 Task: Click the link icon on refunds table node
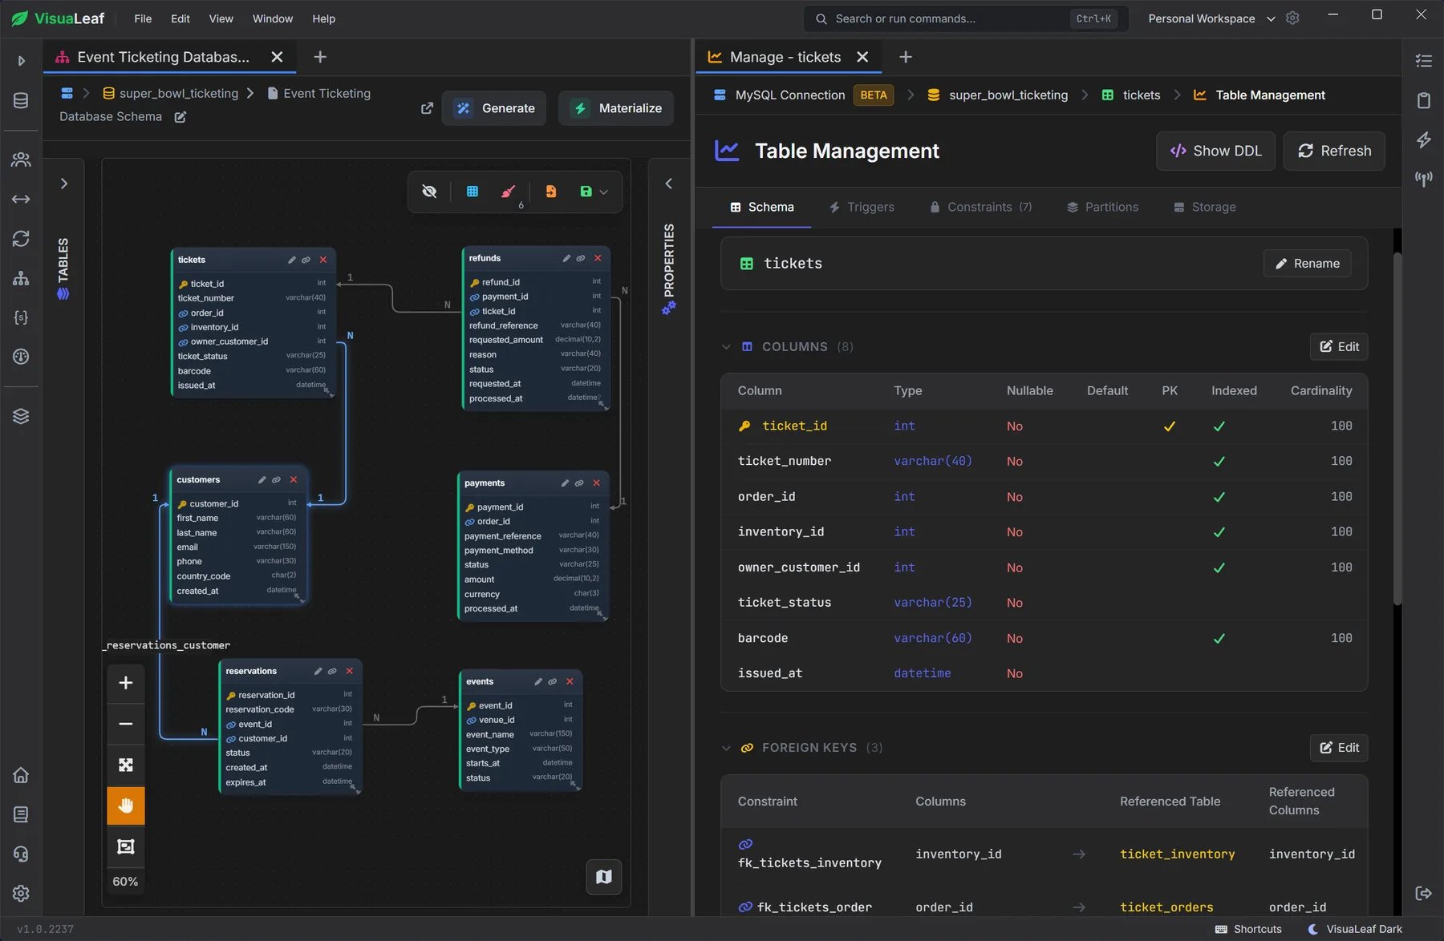click(581, 258)
